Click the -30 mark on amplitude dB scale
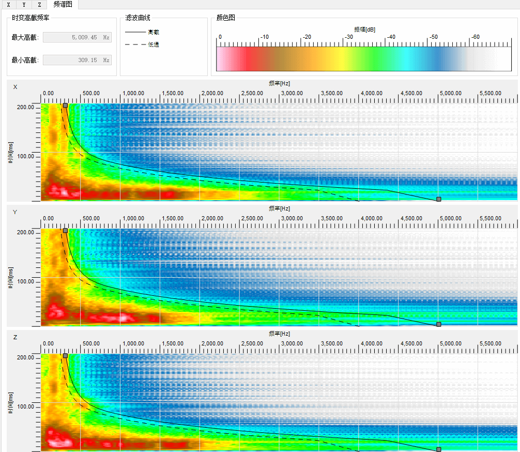 [349, 37]
